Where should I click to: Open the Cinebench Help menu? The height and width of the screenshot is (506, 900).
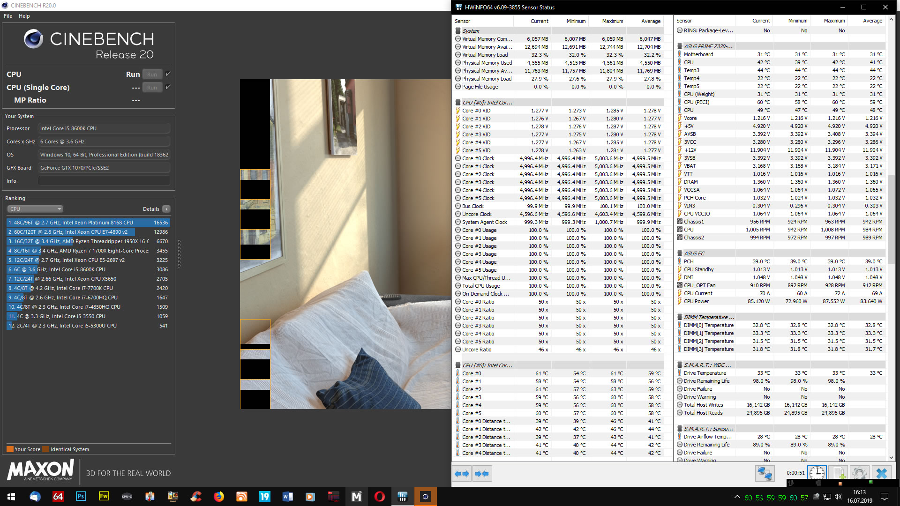24,16
